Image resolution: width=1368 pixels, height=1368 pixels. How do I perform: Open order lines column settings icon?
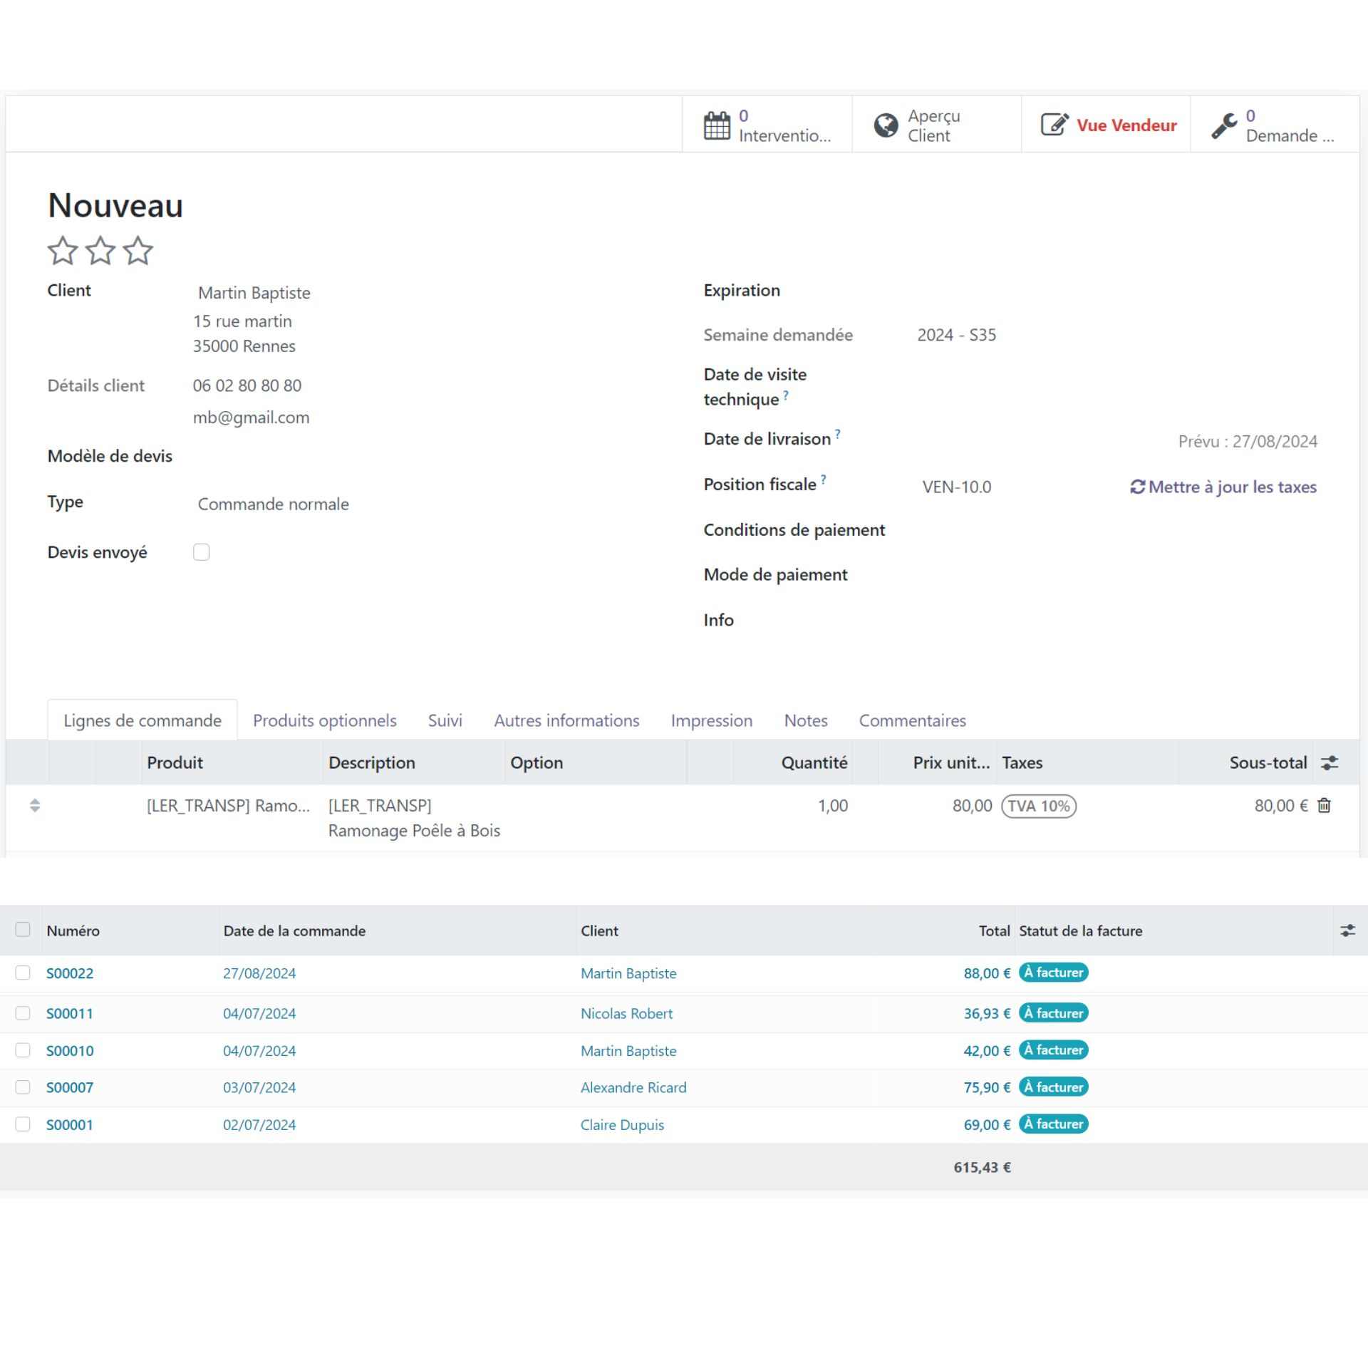[x=1330, y=762]
